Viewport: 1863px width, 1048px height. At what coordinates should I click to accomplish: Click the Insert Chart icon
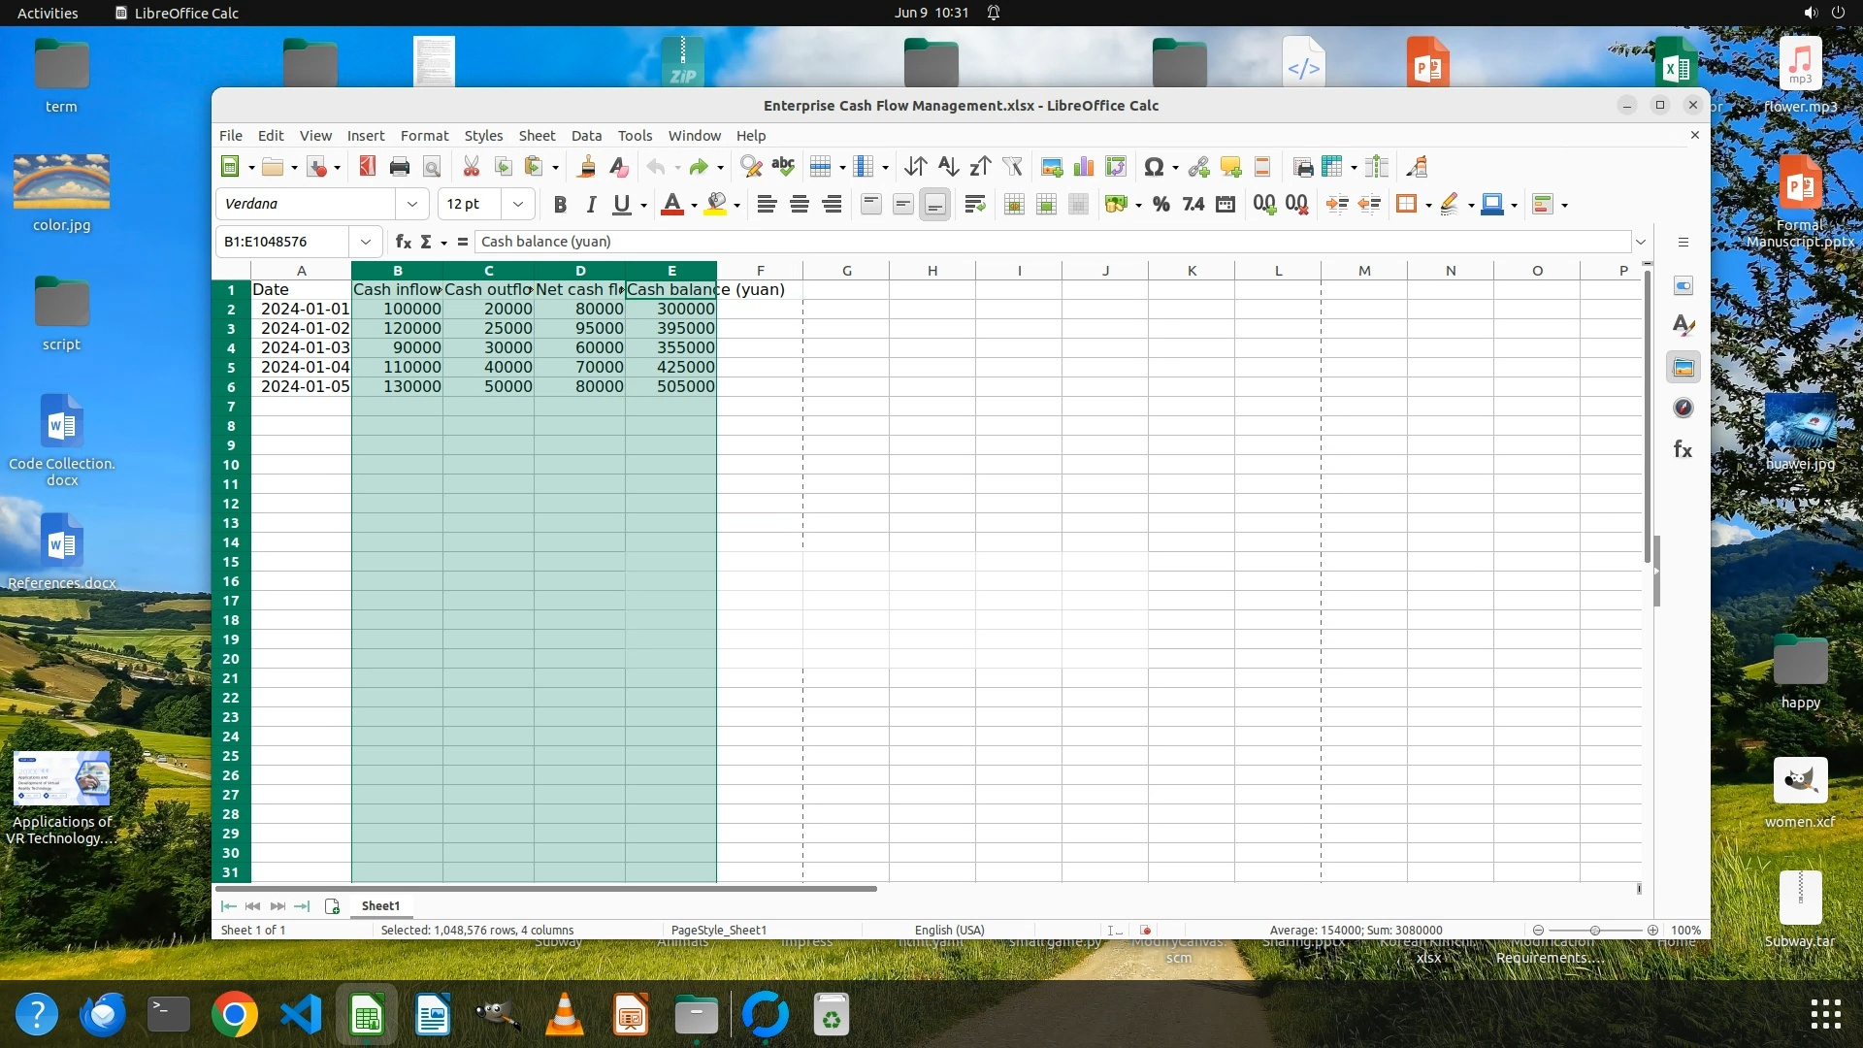pos(1083,167)
